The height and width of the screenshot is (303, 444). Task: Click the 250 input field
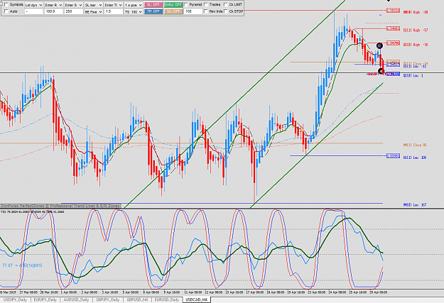(73, 11)
